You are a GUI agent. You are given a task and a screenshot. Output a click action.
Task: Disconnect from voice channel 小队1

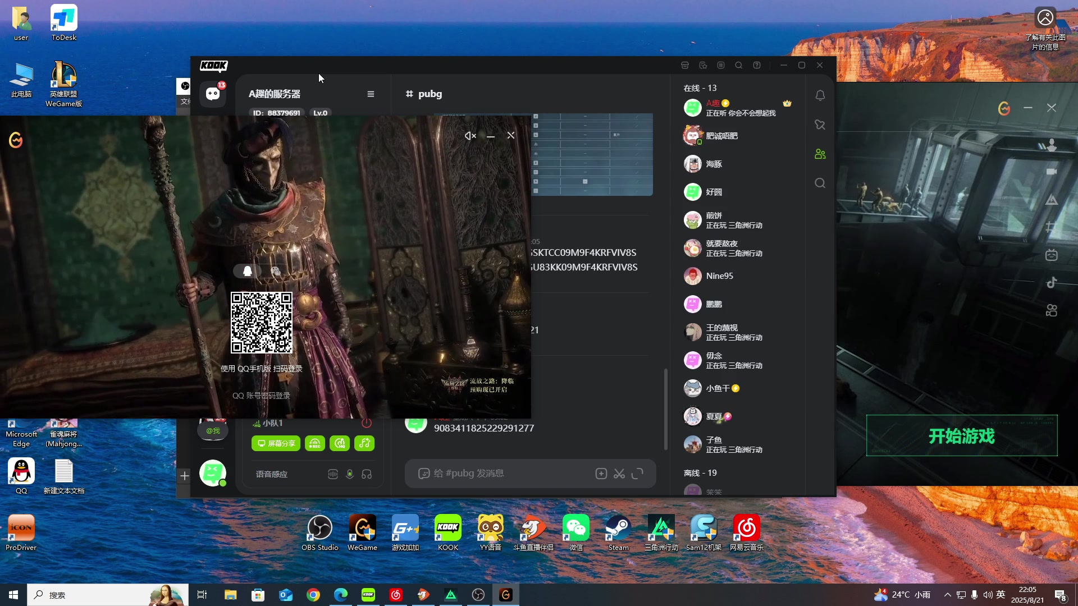367,423
